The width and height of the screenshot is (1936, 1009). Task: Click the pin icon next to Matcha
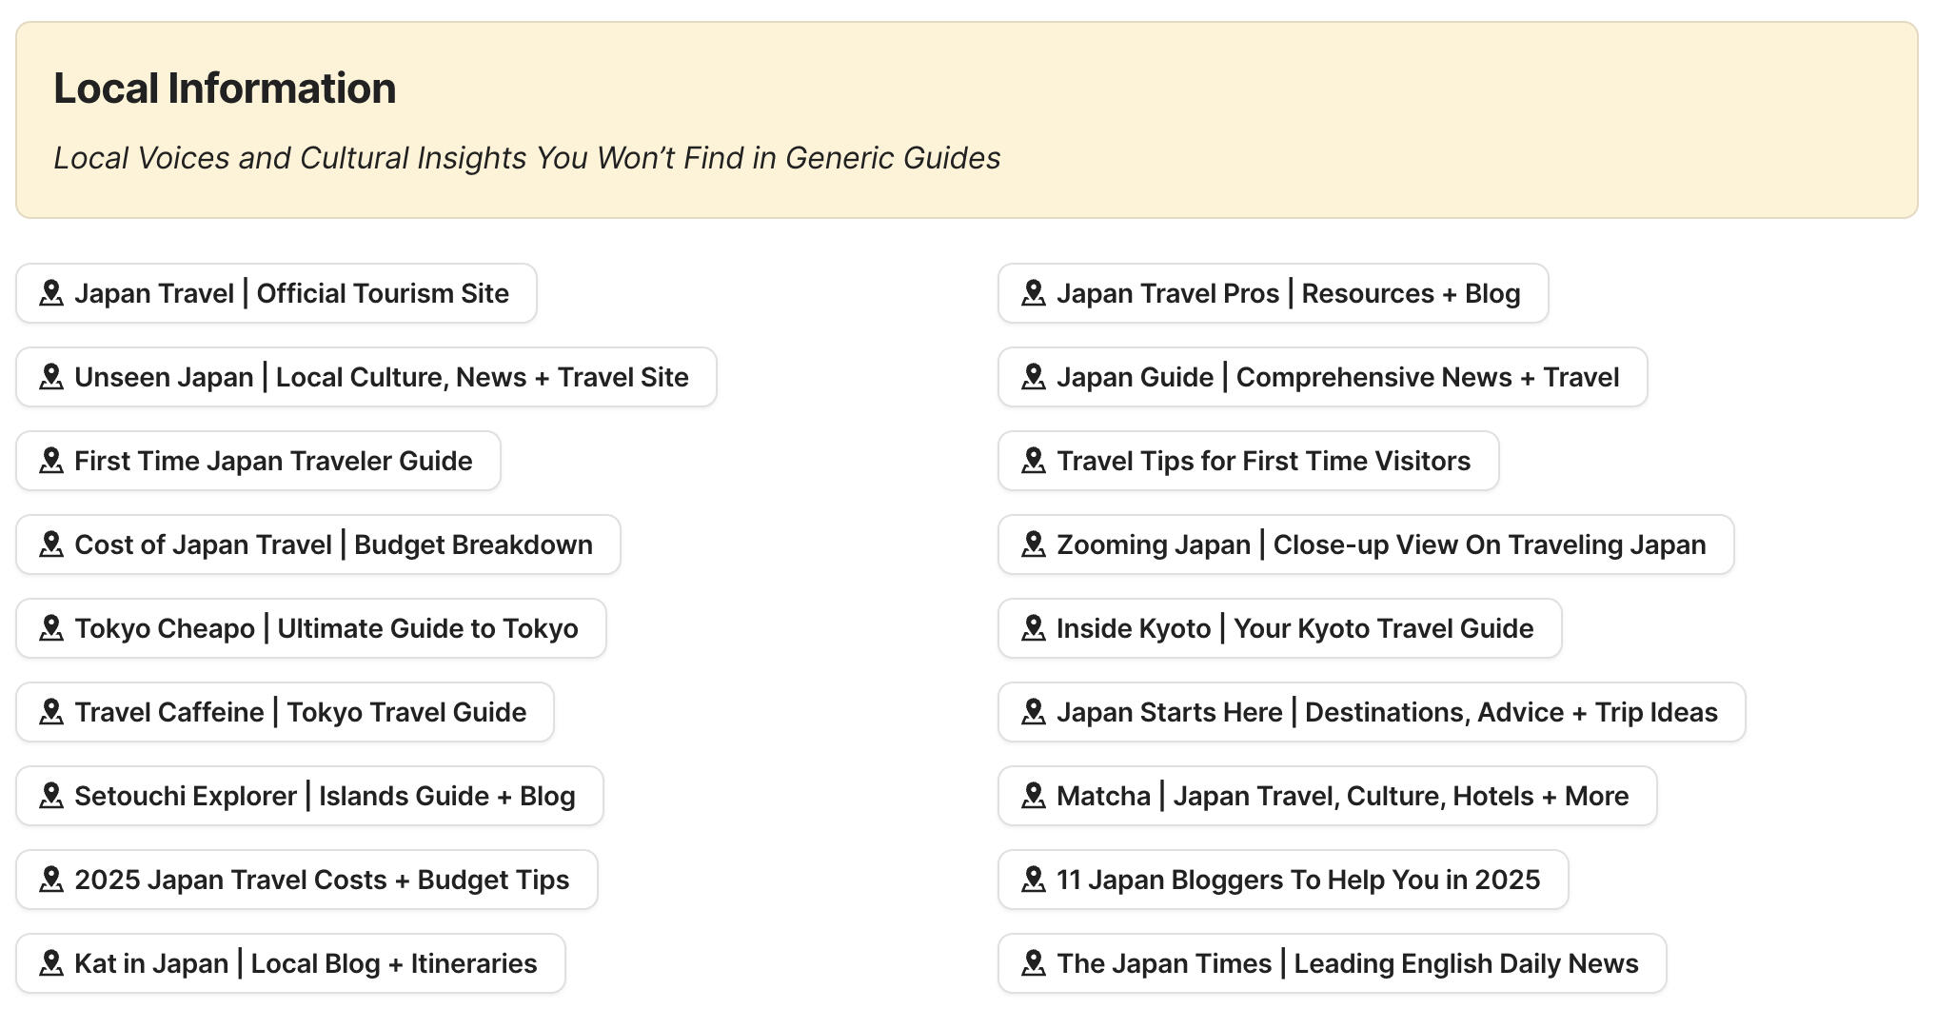pyautogui.click(x=1034, y=796)
